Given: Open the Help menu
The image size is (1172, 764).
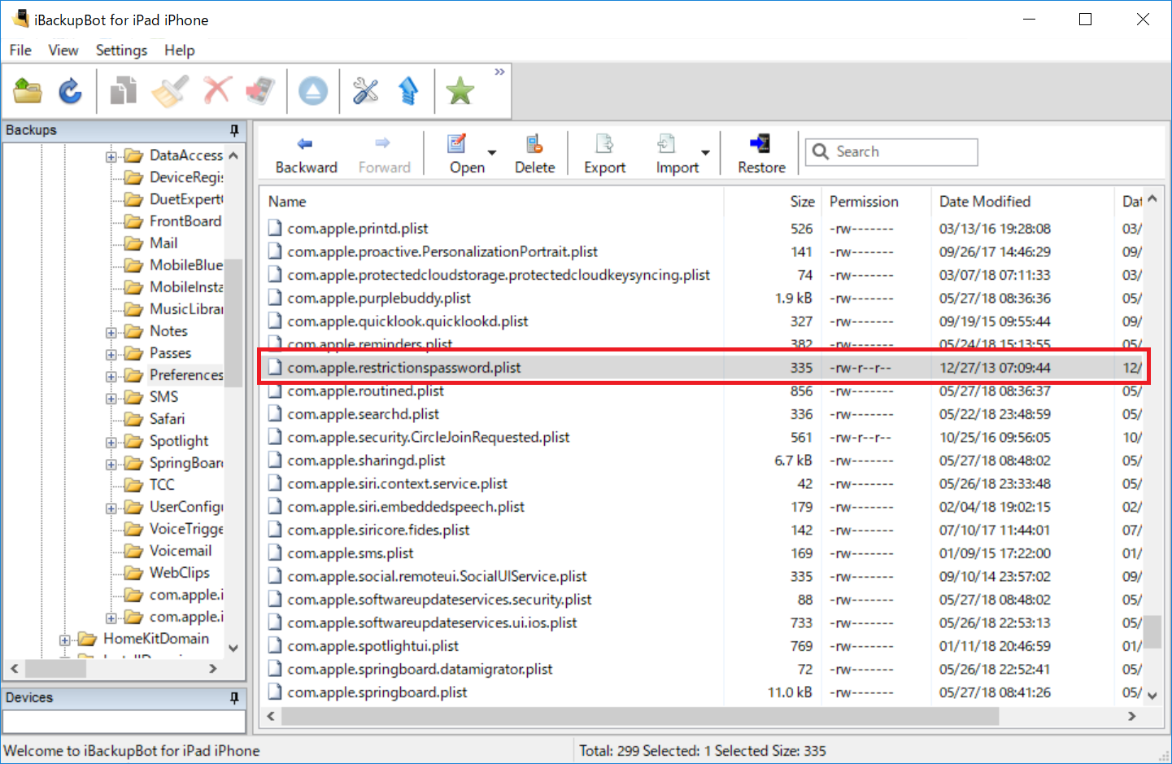Looking at the screenshot, I should (x=180, y=50).
